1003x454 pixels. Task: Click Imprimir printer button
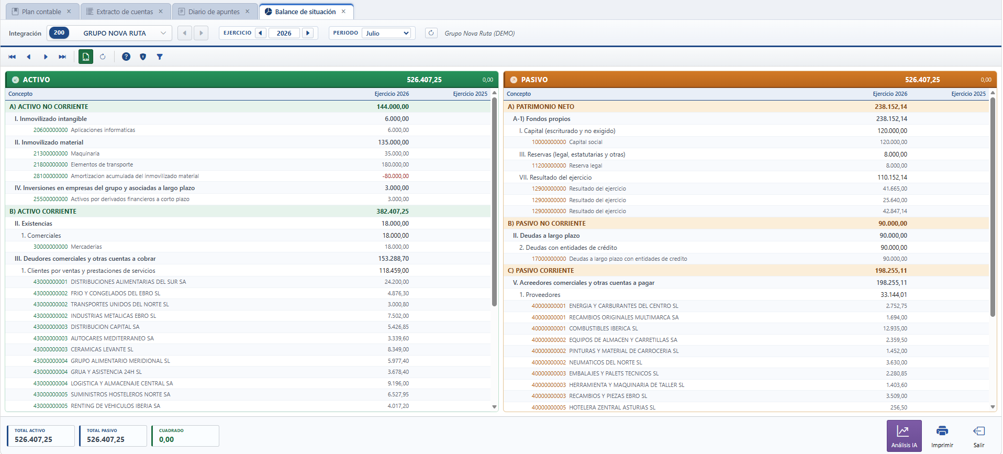(942, 436)
